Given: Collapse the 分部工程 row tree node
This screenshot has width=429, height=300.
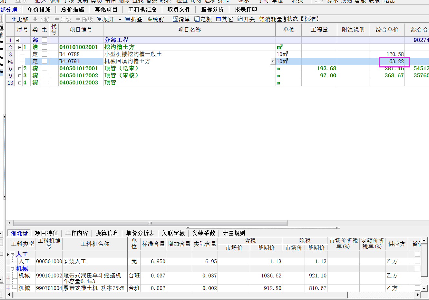Looking at the screenshot, I should [17, 40].
